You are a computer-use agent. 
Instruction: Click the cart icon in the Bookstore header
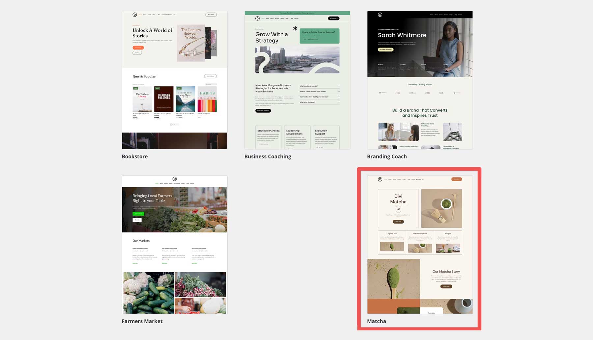click(x=167, y=14)
